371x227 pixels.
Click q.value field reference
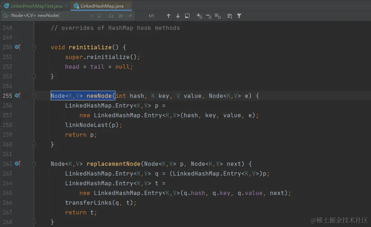[250, 193]
